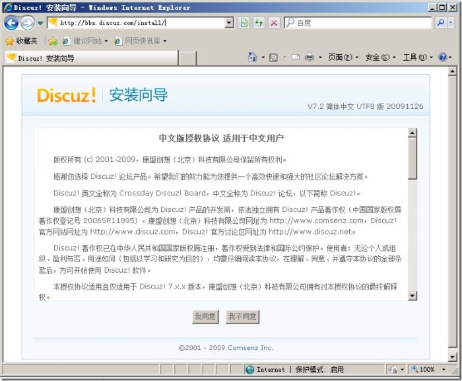The image size is (462, 381).
Task: Click the Read mail icon
Action: pos(296,57)
